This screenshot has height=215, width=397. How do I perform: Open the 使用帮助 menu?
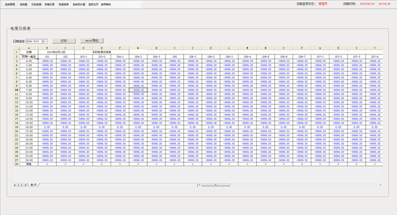click(106, 5)
